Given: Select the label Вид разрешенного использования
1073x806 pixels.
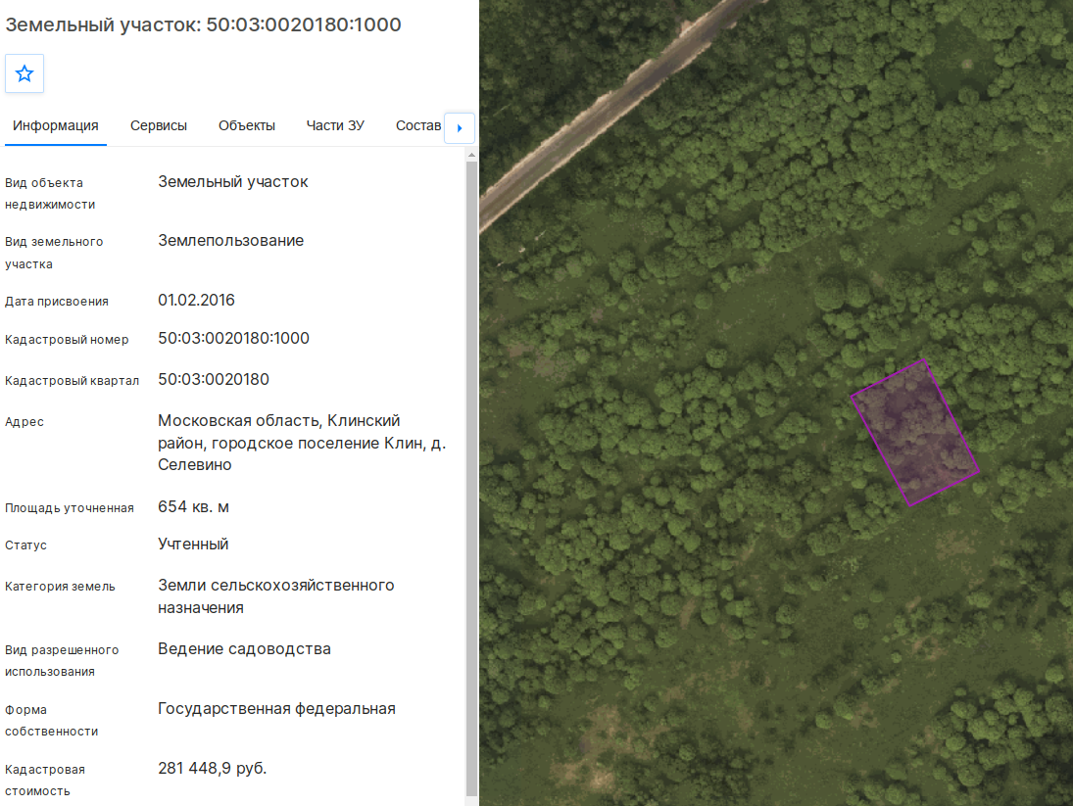Looking at the screenshot, I should tap(62, 660).
